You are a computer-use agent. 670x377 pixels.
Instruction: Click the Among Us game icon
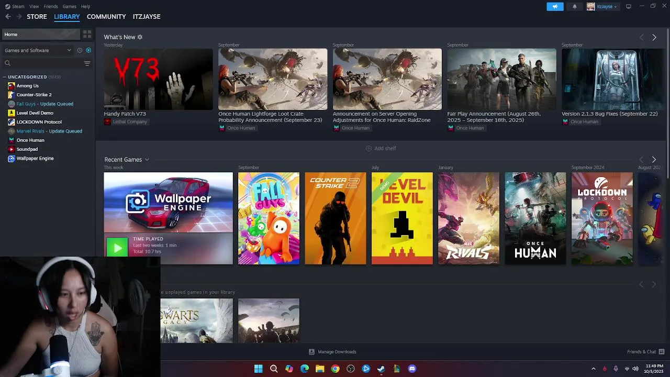pyautogui.click(x=11, y=86)
